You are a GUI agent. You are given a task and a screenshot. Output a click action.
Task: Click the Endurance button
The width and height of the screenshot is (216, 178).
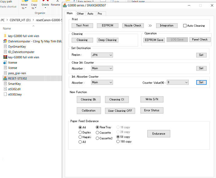coord(159,134)
